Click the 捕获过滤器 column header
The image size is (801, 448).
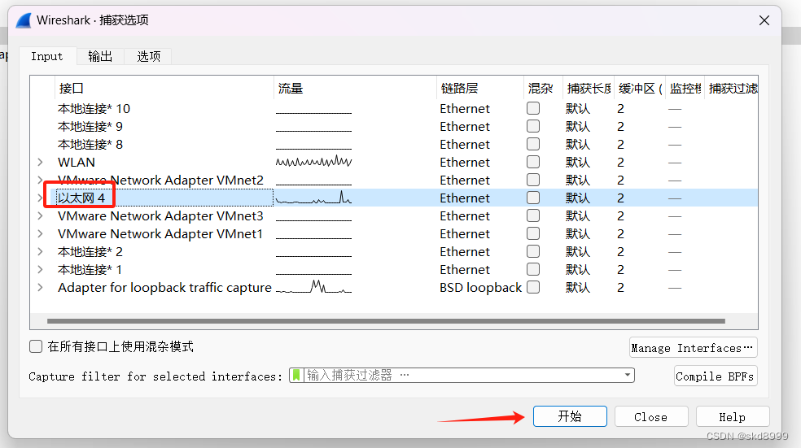tap(732, 89)
